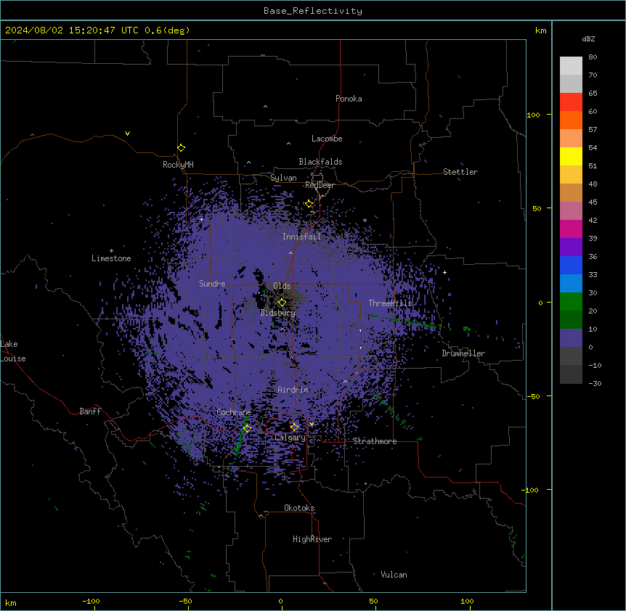Screen dimensions: 626x611
Task: Click the yellow marker below the Cochrane label
Action: pyautogui.click(x=247, y=428)
